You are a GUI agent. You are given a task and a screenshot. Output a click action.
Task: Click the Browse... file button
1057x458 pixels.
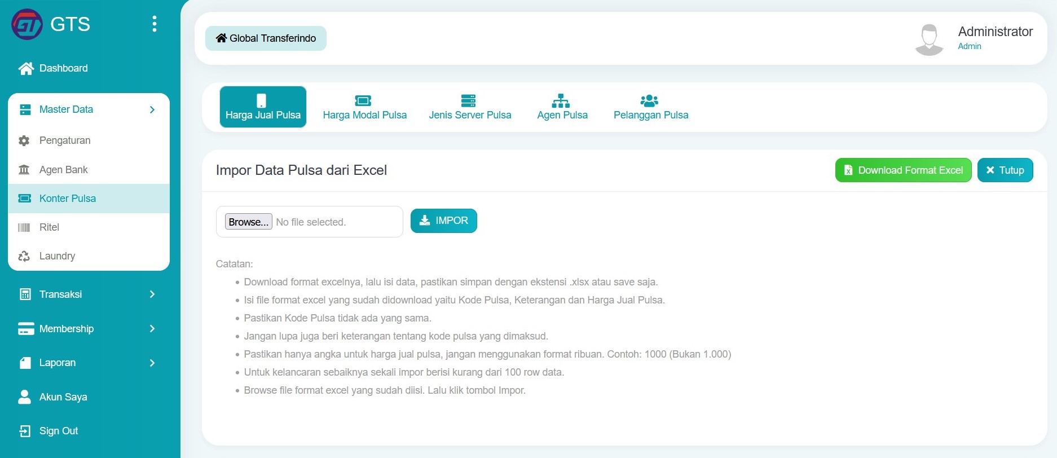click(x=248, y=222)
